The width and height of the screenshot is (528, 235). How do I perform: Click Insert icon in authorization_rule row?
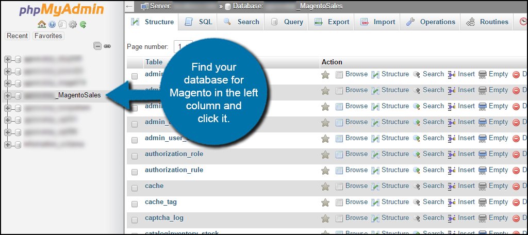(x=452, y=171)
